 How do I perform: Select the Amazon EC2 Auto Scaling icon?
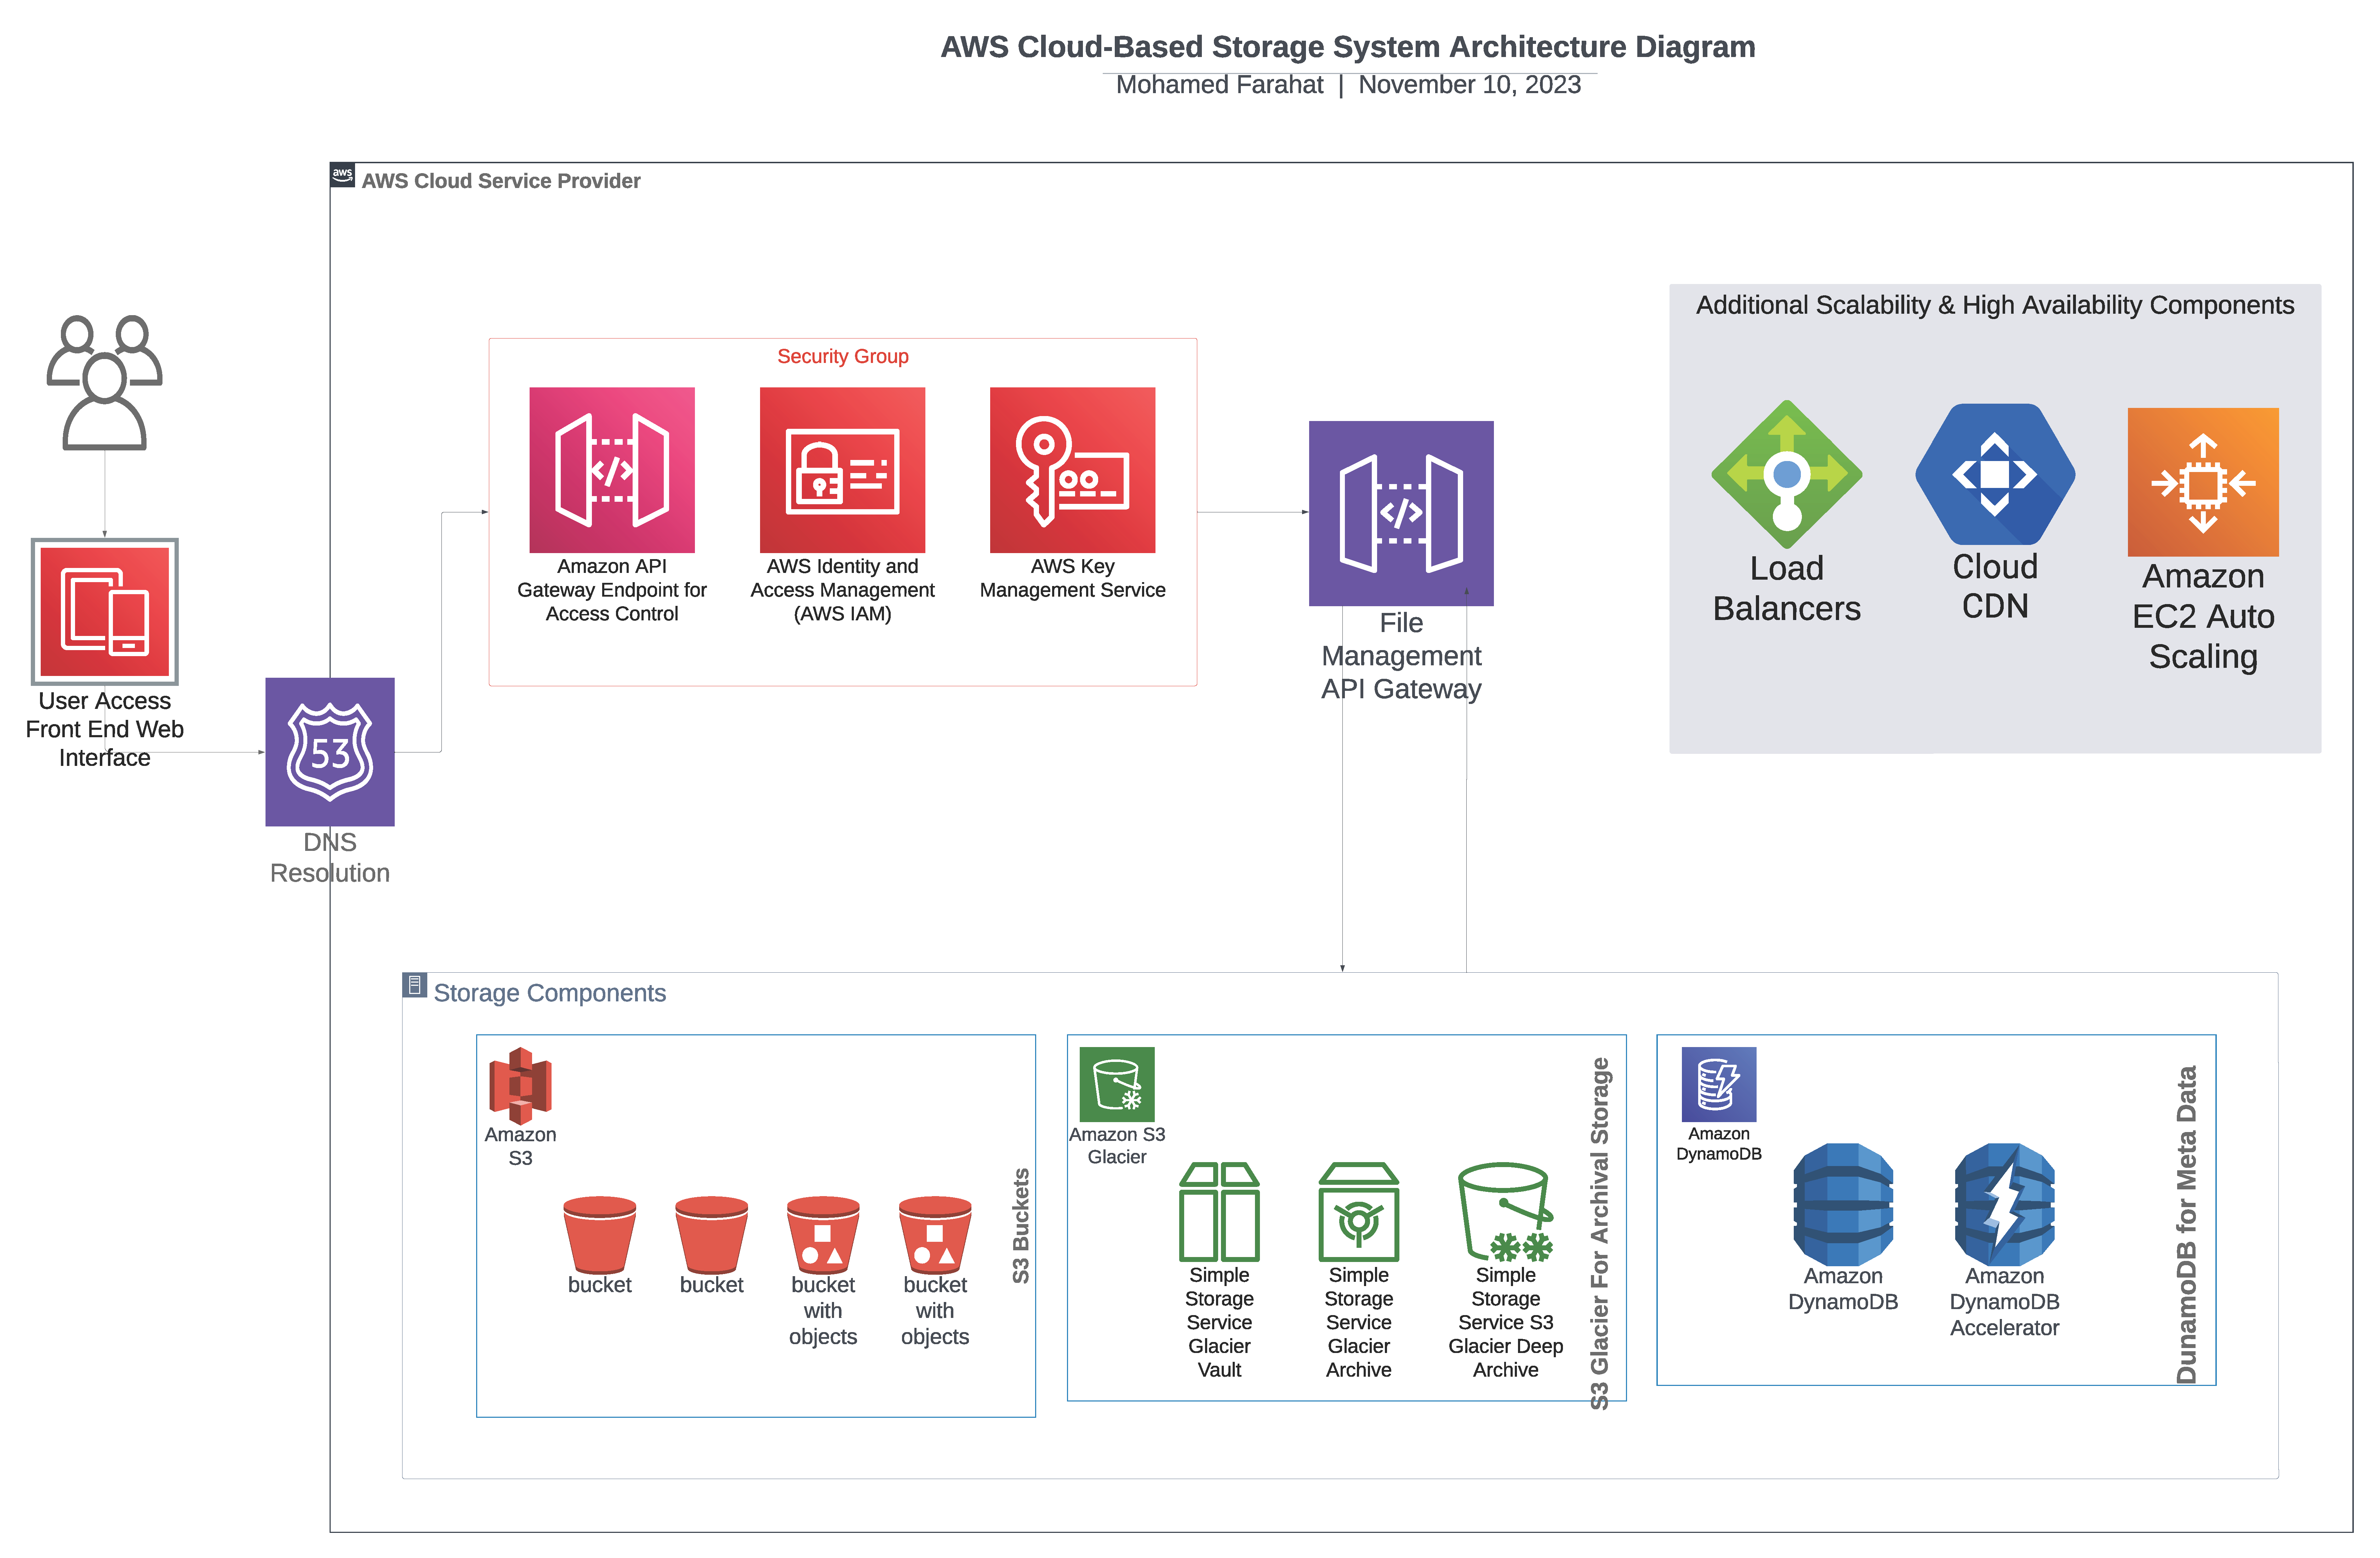(2203, 482)
